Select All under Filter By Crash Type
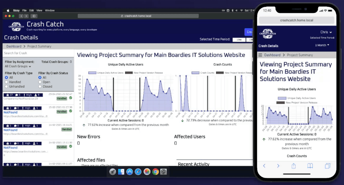This screenshot has width=344, height=185. tap(6, 77)
